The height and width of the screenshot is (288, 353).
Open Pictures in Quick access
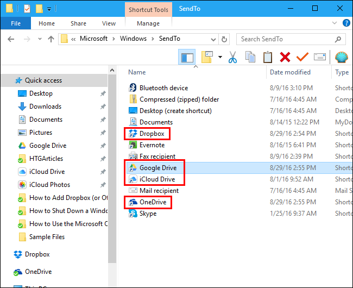click(35, 133)
